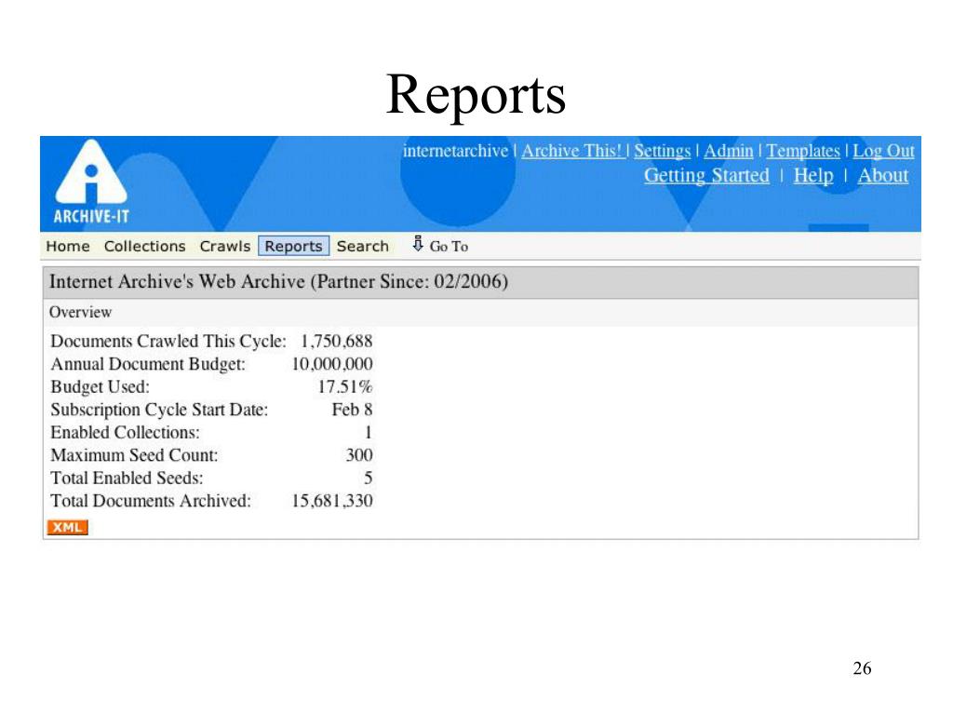Click the Documents Crawled This Cycle label
The width and height of the screenshot is (953, 715).
click(x=168, y=341)
